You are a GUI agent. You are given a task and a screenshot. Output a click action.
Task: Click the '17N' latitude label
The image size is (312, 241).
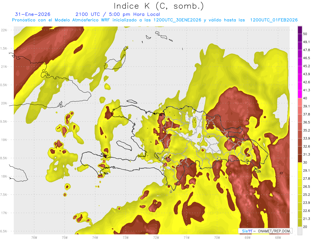(x=4, y=213)
